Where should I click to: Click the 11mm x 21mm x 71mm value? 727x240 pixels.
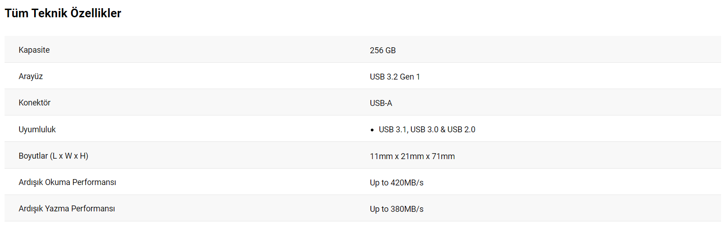click(412, 156)
